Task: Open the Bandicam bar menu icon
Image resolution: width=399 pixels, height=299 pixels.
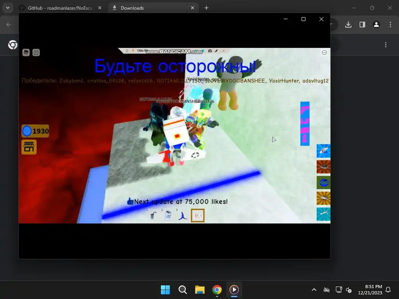Action: pyautogui.click(x=127, y=51)
